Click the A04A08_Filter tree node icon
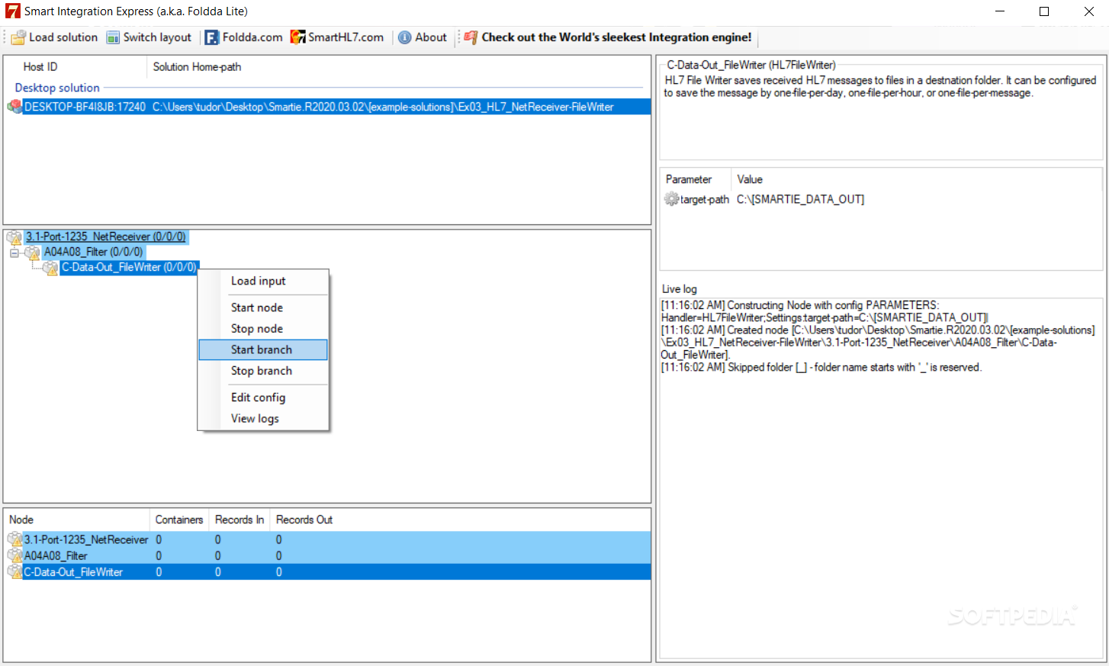 click(x=33, y=253)
